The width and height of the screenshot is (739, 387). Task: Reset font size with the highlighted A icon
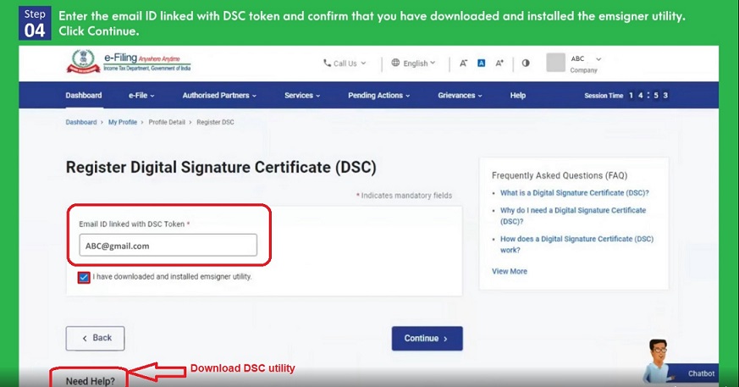click(481, 64)
